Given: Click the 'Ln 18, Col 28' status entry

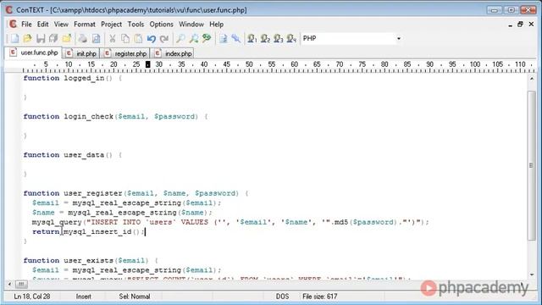Looking at the screenshot, I should [32, 297].
